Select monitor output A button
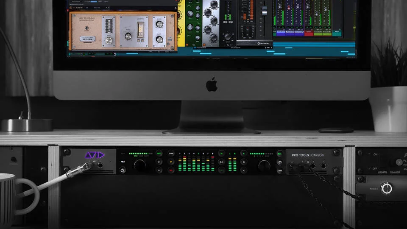 coord(244,154)
